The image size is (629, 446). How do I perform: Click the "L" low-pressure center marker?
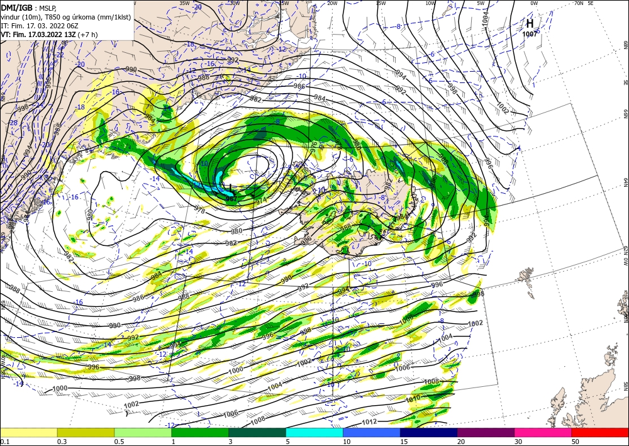(231, 187)
